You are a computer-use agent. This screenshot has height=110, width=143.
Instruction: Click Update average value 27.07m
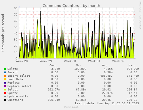point(107,93)
